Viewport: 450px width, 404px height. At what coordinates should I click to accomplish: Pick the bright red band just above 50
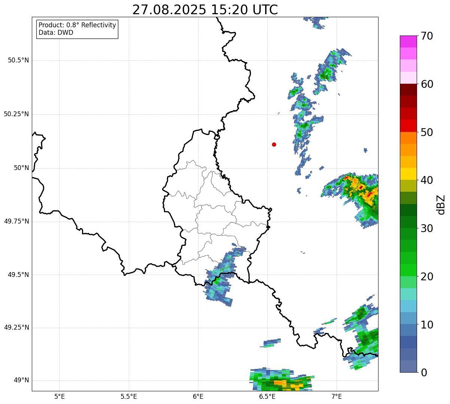[x=408, y=126]
